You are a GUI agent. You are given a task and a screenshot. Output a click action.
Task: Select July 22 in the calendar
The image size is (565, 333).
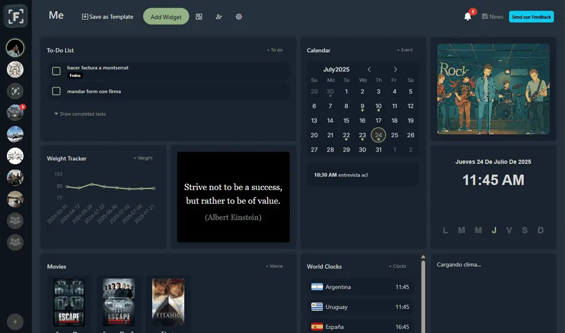point(346,135)
